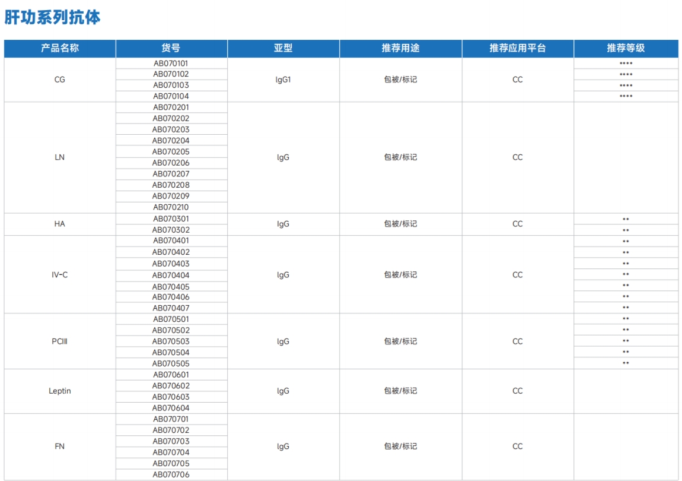Click the 推荐等级 column header

(x=626, y=48)
